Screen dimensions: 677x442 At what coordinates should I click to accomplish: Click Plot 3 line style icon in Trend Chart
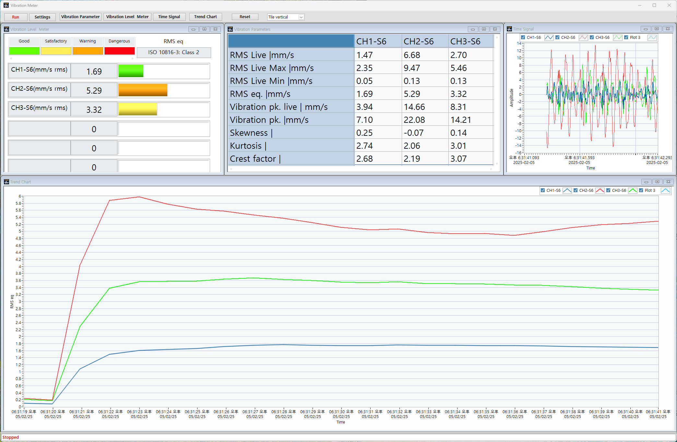[x=665, y=191]
